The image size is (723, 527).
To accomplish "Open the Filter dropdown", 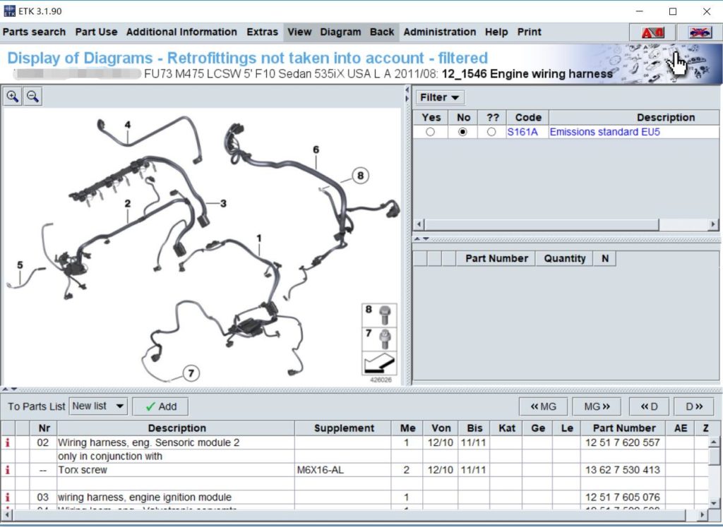I will tap(439, 97).
